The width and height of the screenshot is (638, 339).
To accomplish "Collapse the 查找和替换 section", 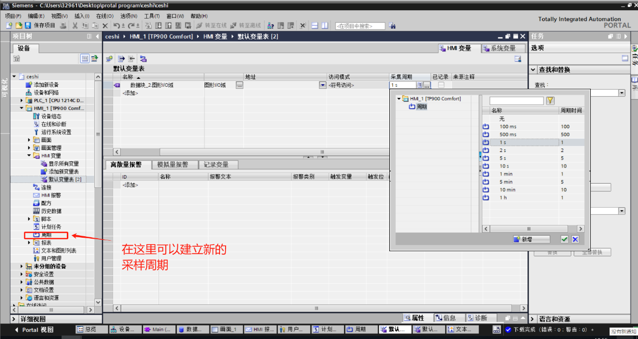I will tap(533, 70).
